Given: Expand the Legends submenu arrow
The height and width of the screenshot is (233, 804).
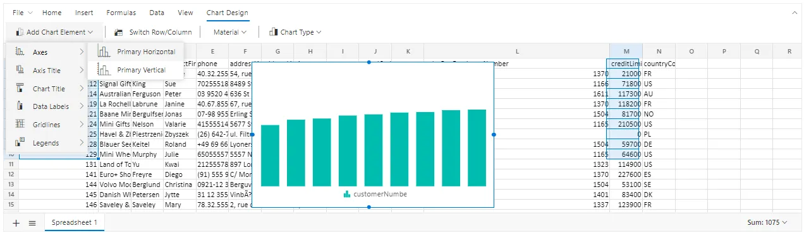Looking at the screenshot, I should 82,143.
